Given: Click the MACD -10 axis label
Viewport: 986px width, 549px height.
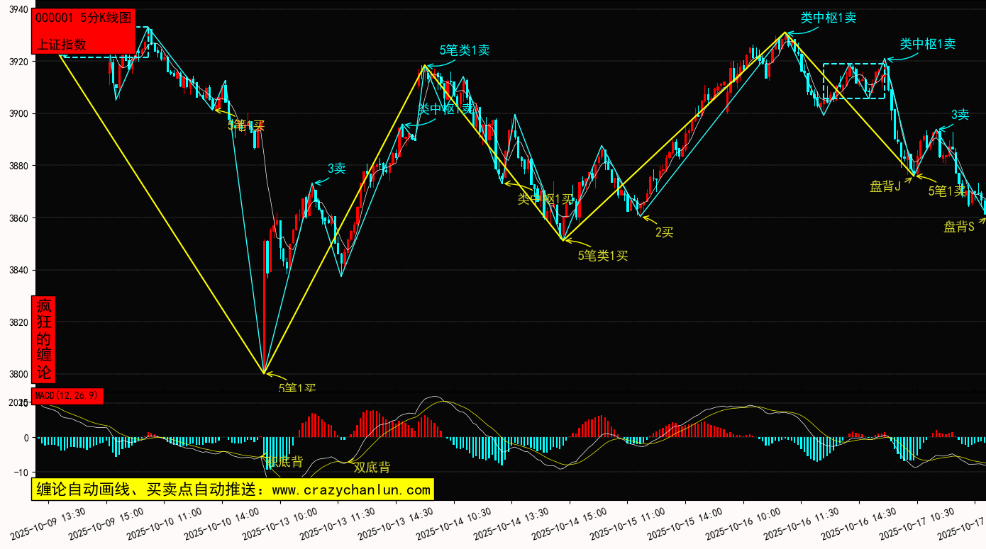Looking at the screenshot, I should tap(21, 472).
